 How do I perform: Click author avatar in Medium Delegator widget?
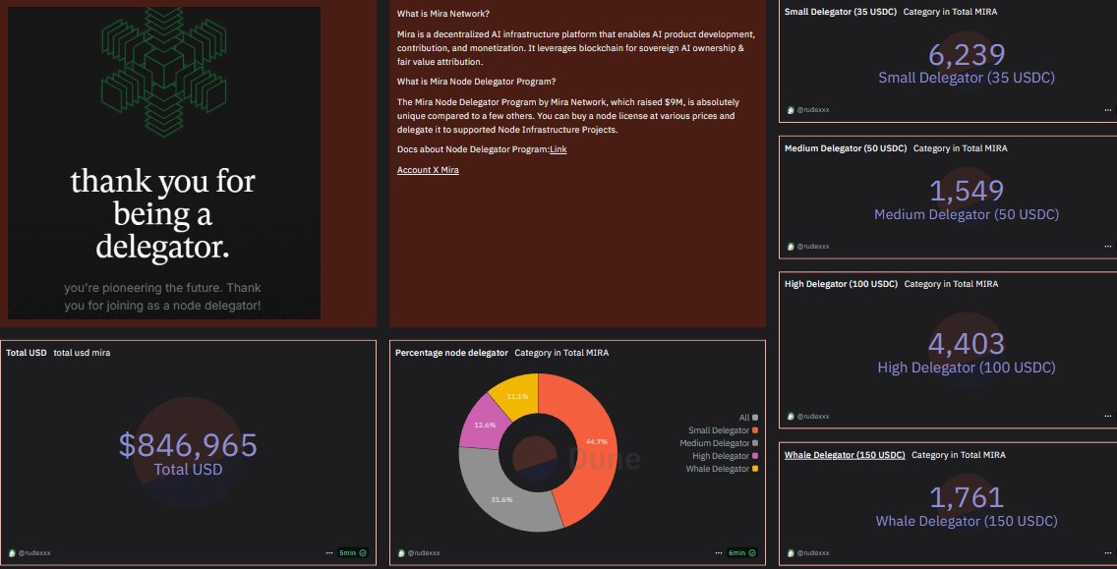[791, 247]
